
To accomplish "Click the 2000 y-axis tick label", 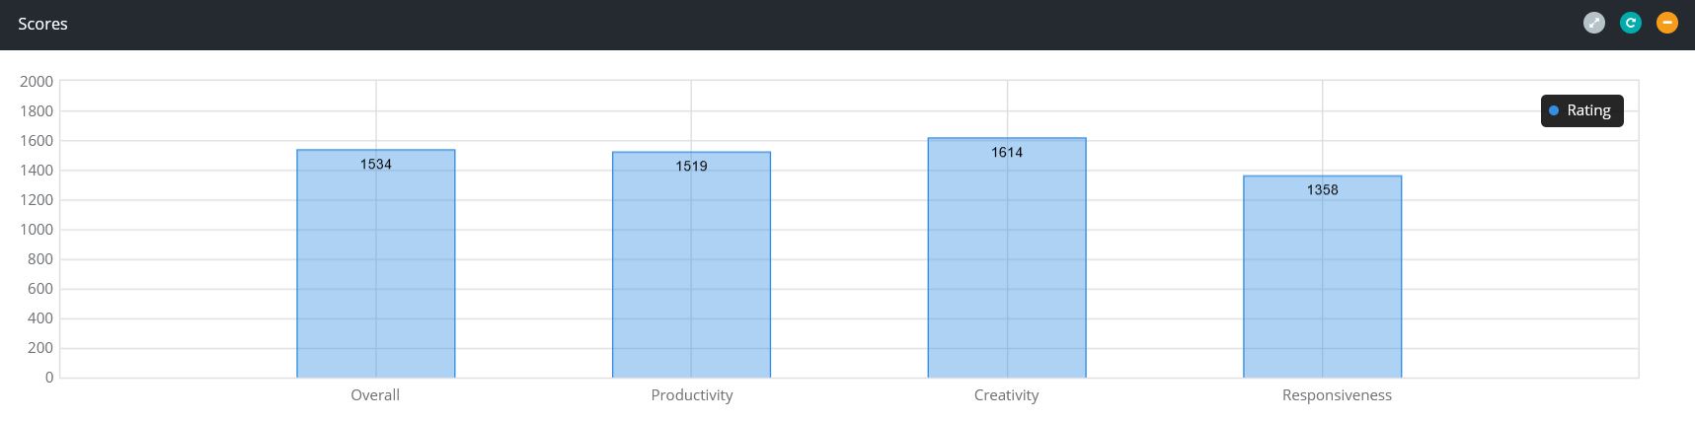I will [x=37, y=81].
